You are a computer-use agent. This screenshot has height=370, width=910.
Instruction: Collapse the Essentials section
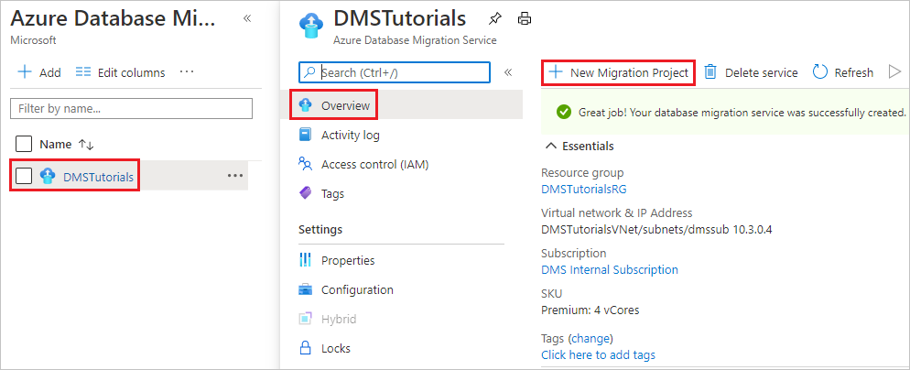tap(551, 146)
